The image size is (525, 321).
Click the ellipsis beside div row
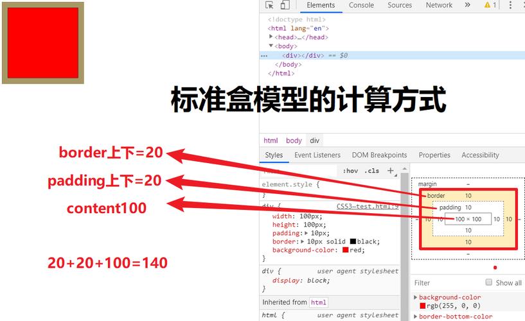coord(264,56)
